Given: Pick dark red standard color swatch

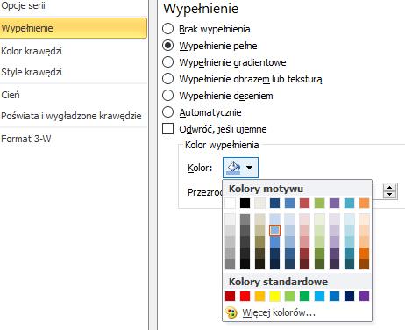Looking at the screenshot, I should pos(231,296).
